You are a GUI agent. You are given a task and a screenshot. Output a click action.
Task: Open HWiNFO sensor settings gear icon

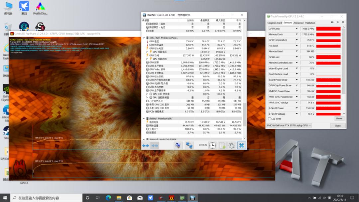(x=232, y=145)
